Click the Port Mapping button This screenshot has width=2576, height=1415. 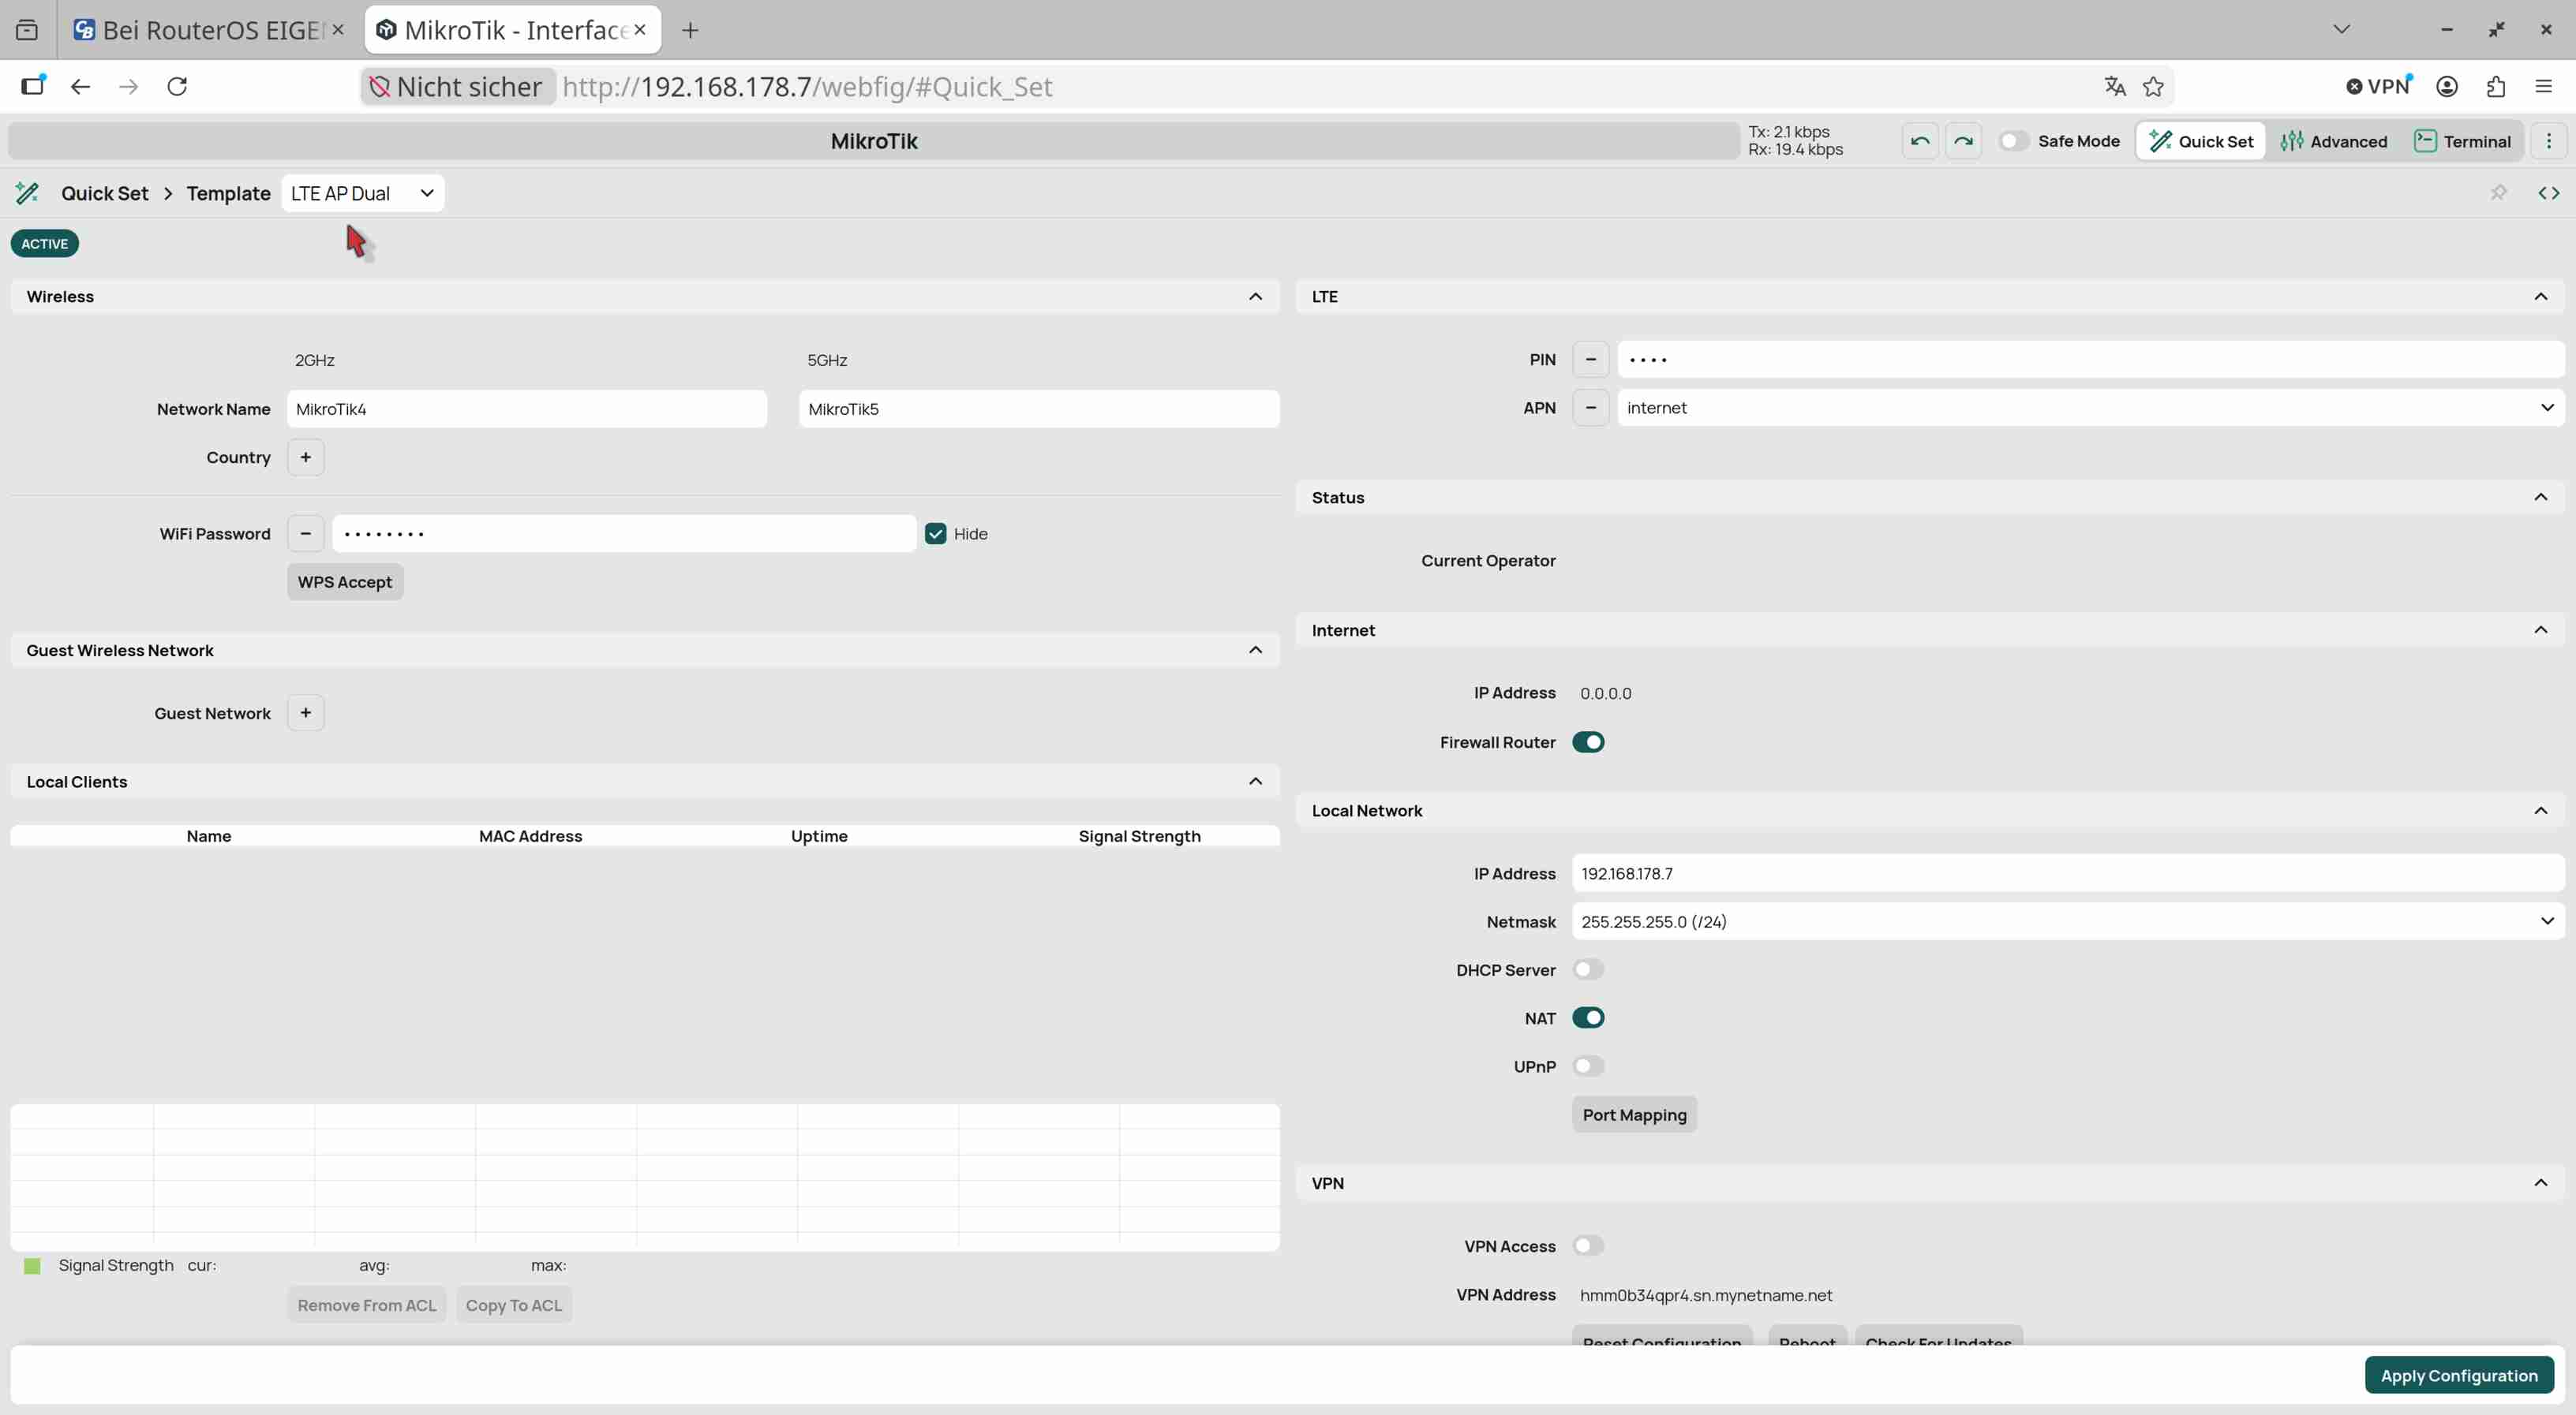(1634, 1115)
